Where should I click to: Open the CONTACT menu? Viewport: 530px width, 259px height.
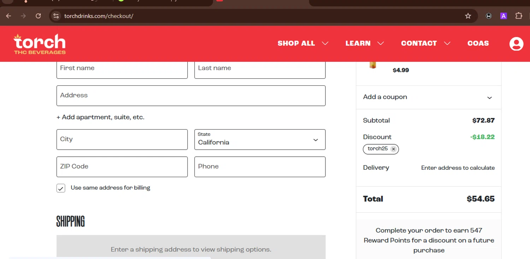(x=419, y=43)
